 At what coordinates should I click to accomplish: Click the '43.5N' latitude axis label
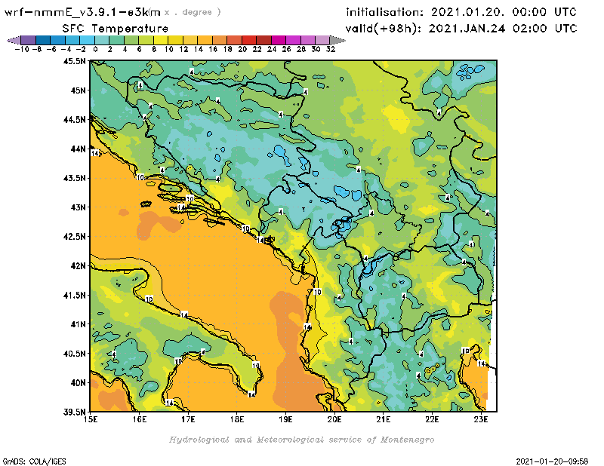(74, 178)
